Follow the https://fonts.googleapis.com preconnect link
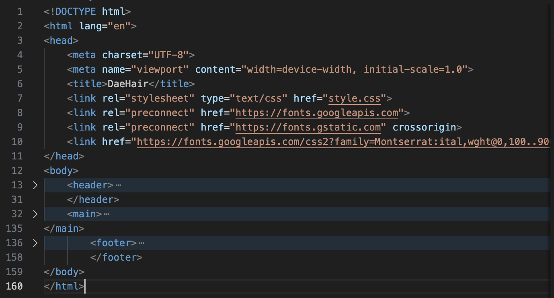This screenshot has height=298, width=554. (x=317, y=113)
